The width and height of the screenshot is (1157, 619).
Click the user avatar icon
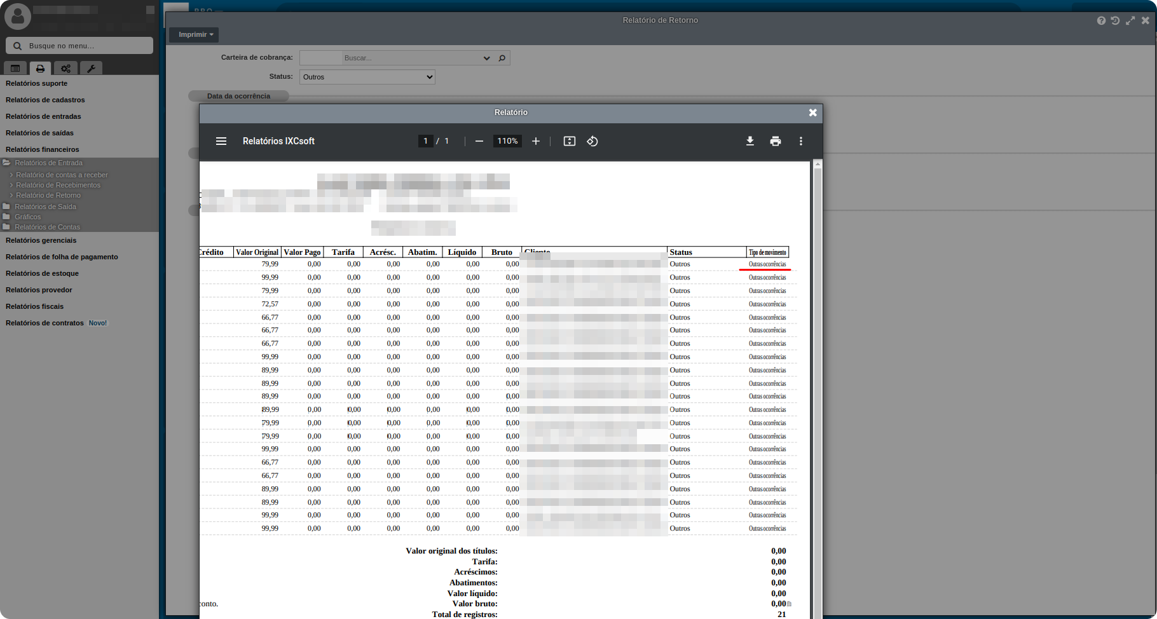pyautogui.click(x=18, y=17)
